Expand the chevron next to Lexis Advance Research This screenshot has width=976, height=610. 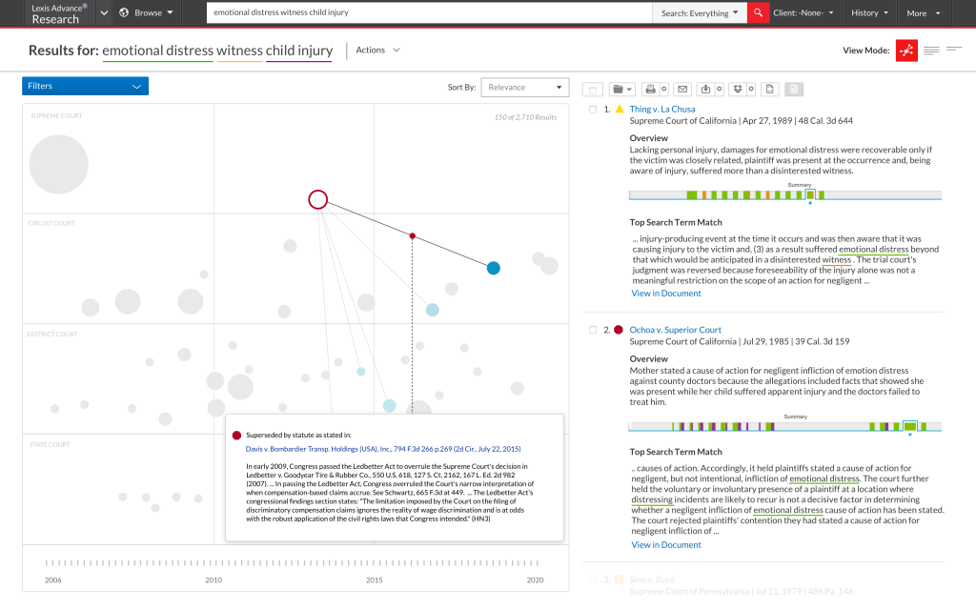[104, 13]
